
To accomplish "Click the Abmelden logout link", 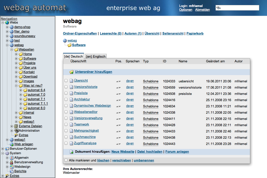I will pyautogui.click(x=203, y=10).
